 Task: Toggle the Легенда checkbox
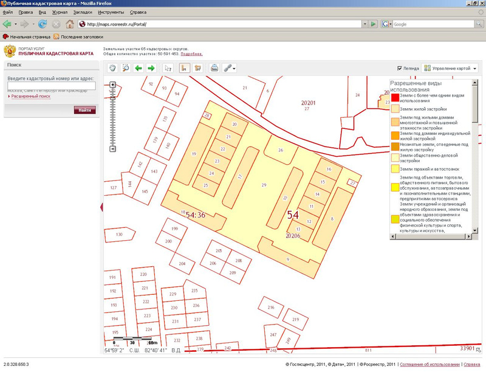[x=400, y=68]
